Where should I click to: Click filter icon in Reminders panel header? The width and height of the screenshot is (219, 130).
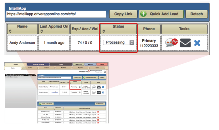coord(26,75)
